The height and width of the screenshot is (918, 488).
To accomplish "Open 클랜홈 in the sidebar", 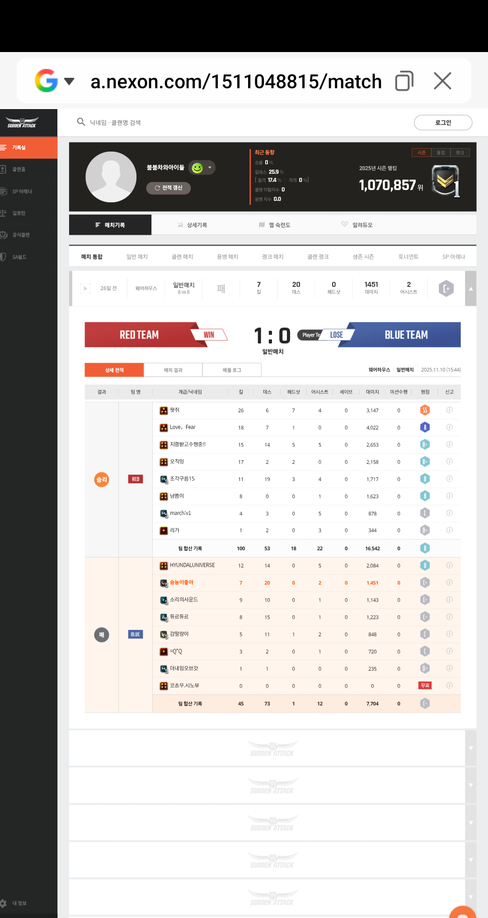I will (x=19, y=169).
